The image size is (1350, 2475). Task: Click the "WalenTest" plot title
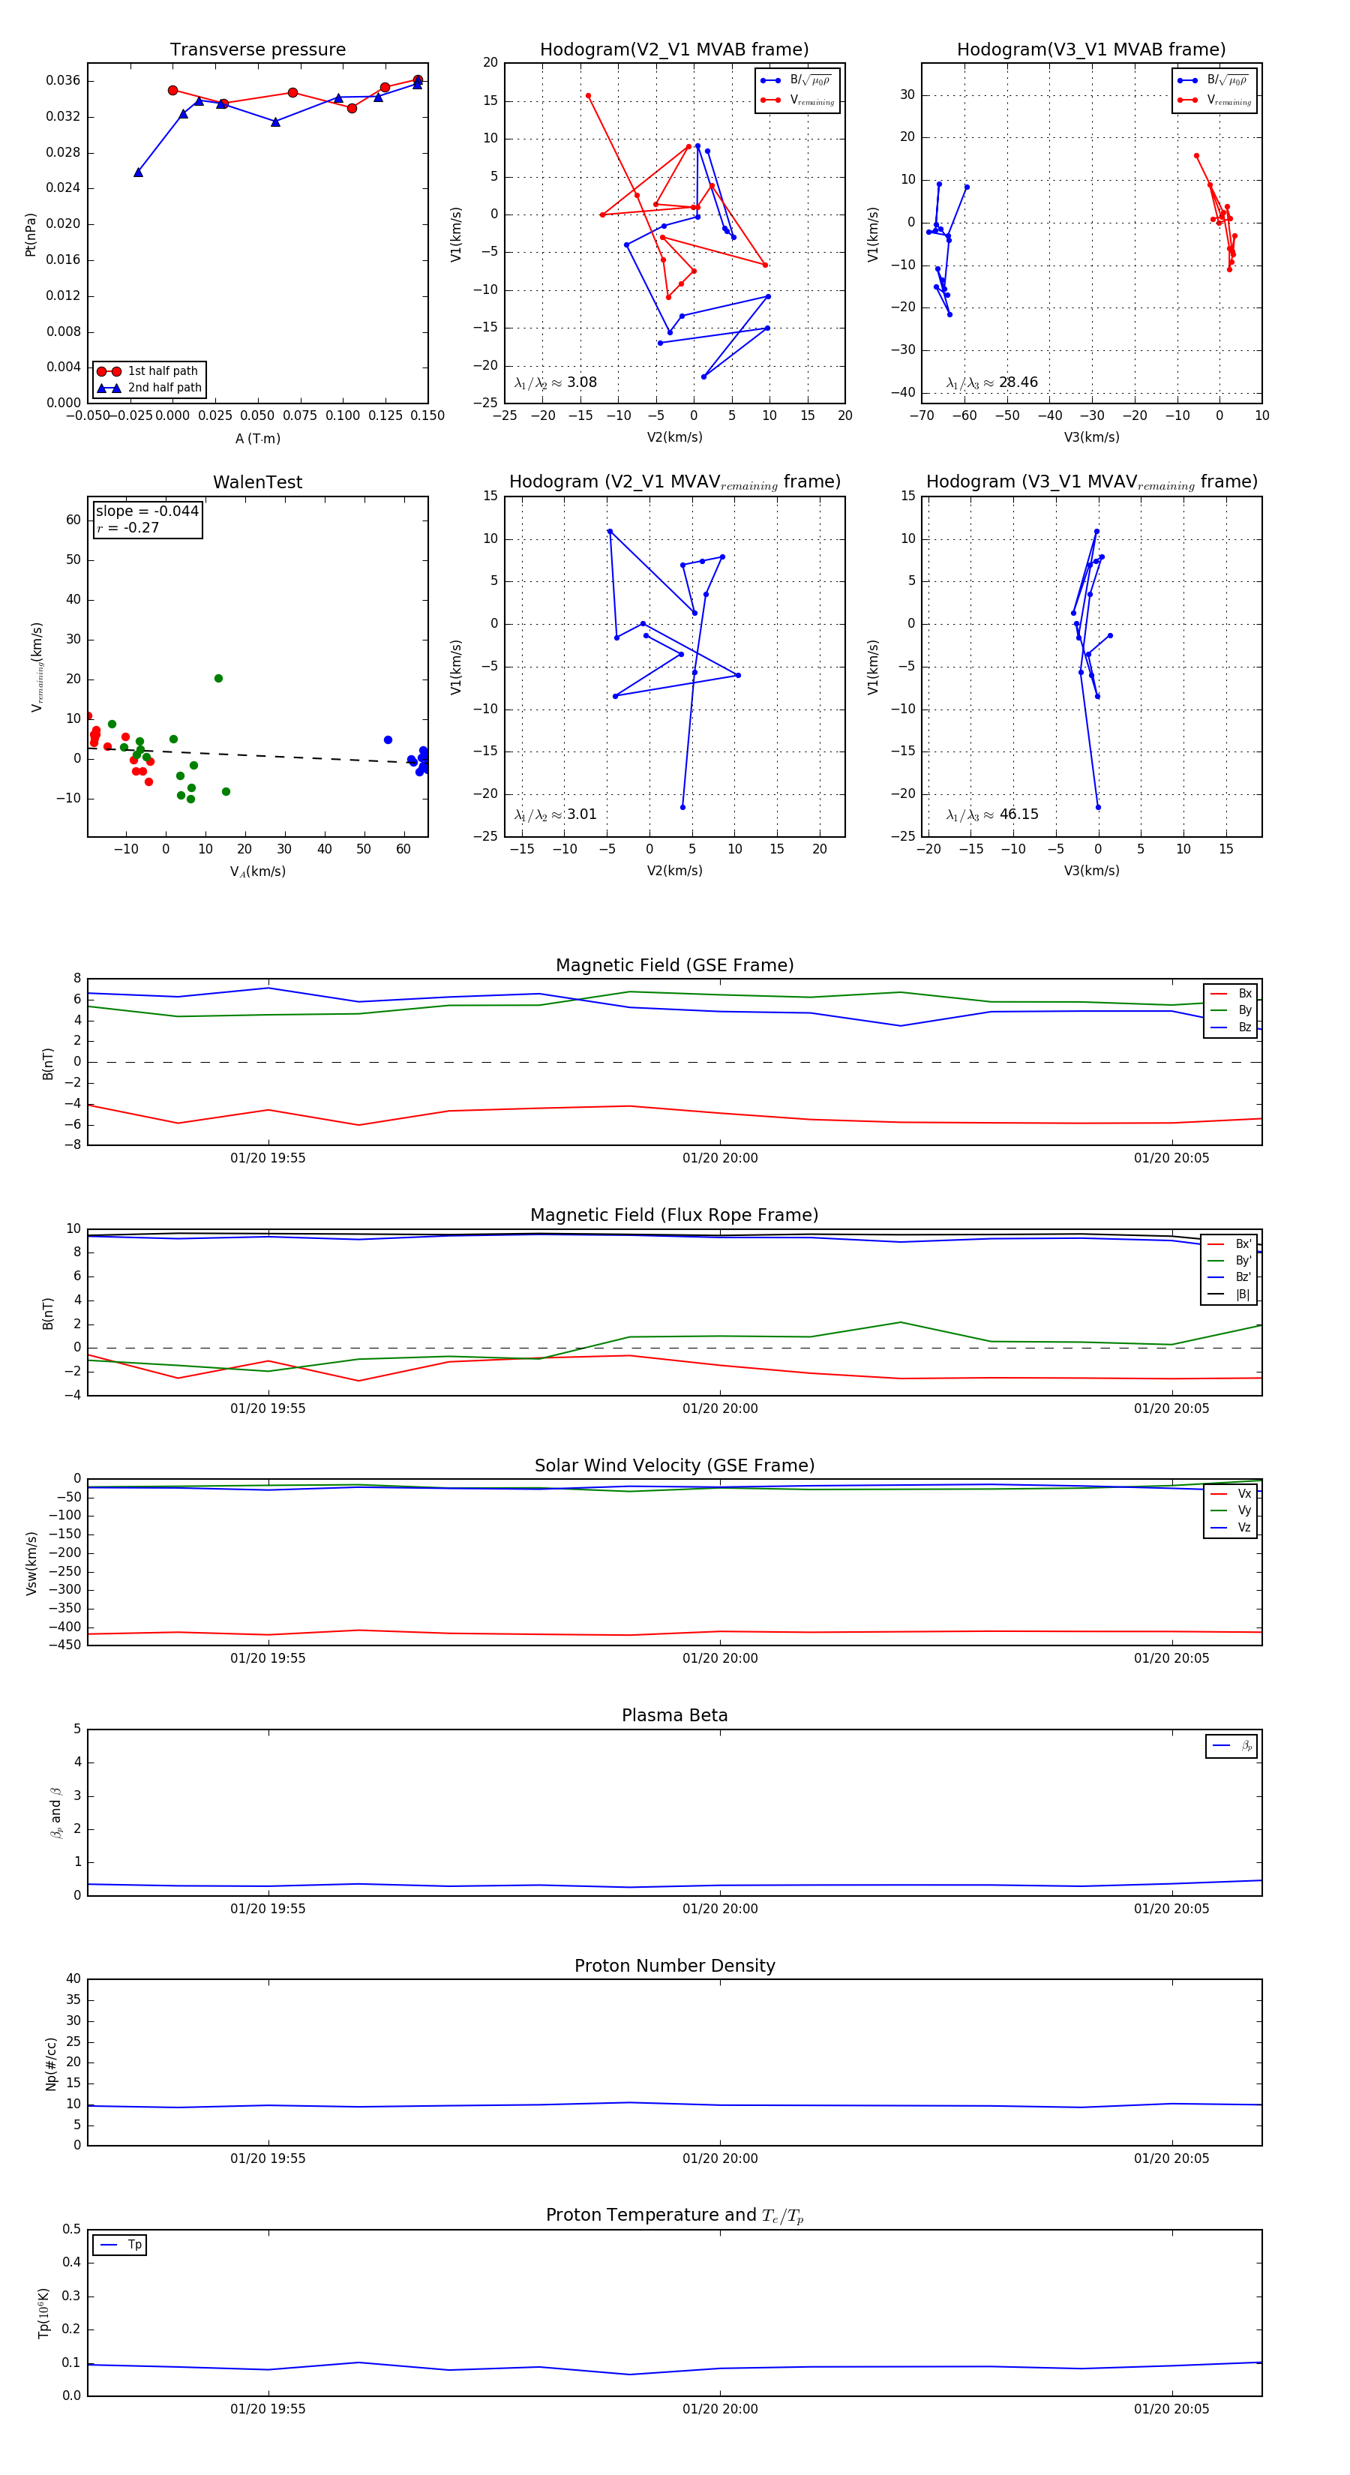coord(257,482)
